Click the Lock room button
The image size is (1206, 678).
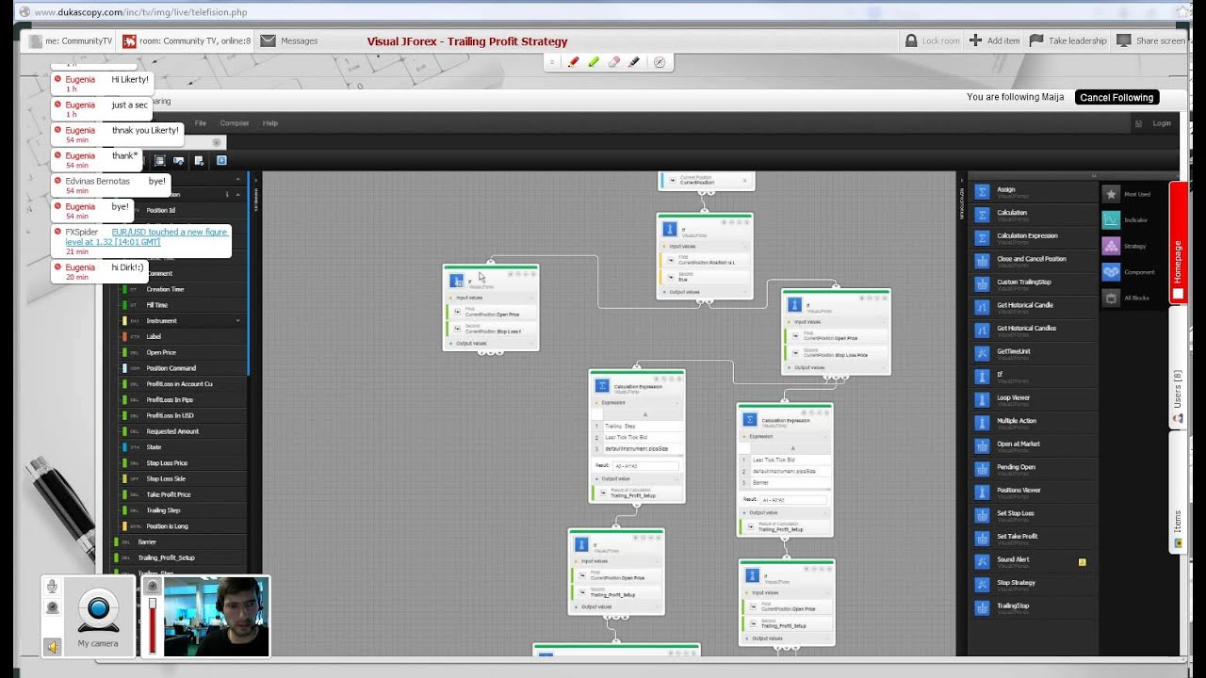tap(932, 40)
